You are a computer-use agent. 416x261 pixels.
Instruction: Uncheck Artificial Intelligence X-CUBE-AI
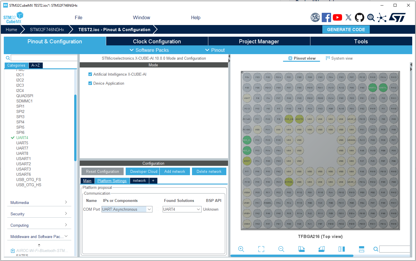pos(90,74)
